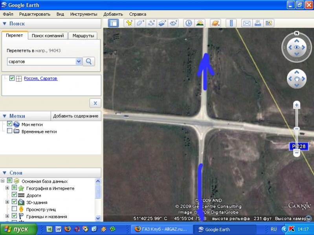Open the Файл menu
Image resolution: width=314 pixels, height=235 pixels.
(x=8, y=14)
